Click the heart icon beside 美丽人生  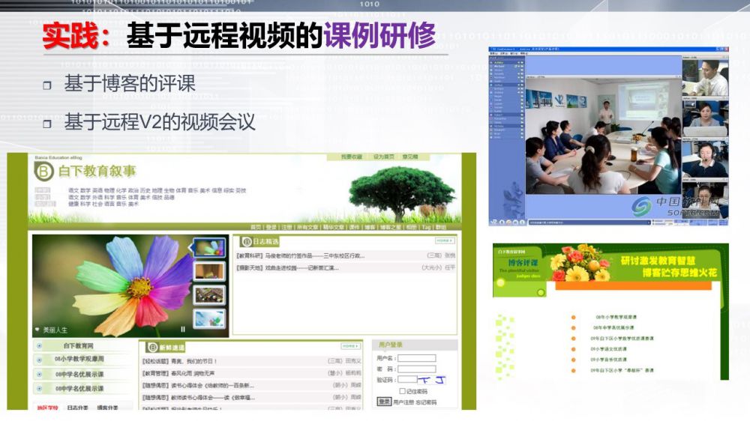click(x=37, y=330)
